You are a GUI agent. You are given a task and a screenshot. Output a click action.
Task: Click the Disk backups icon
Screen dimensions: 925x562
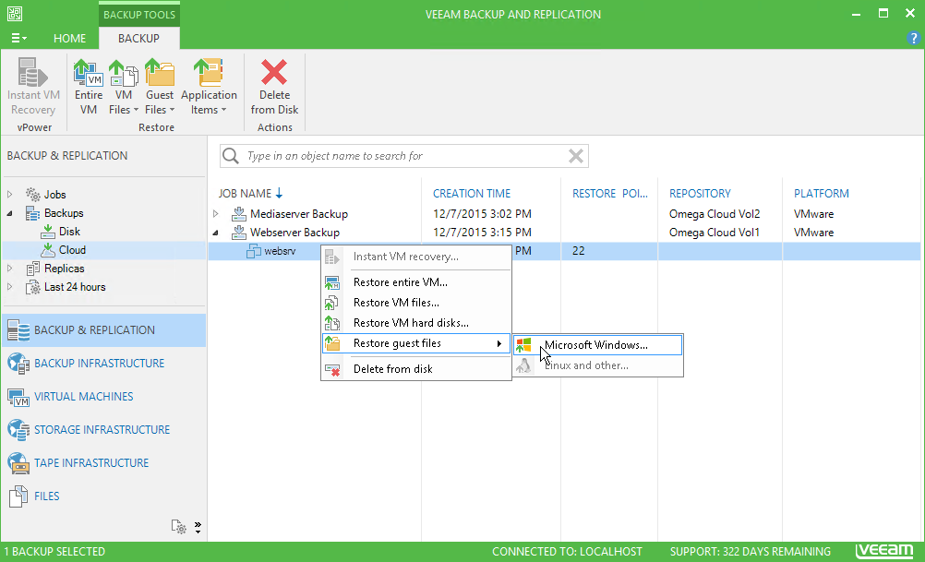48,232
